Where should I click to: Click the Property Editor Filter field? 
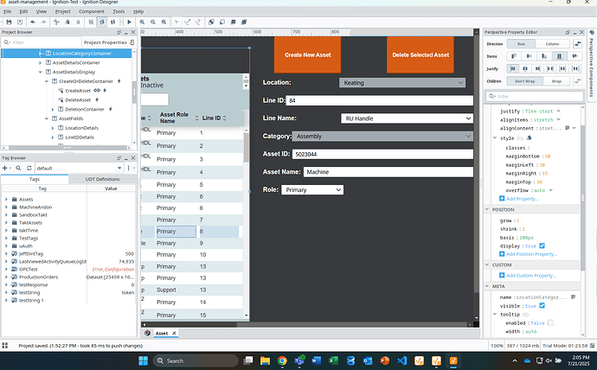click(x=535, y=96)
